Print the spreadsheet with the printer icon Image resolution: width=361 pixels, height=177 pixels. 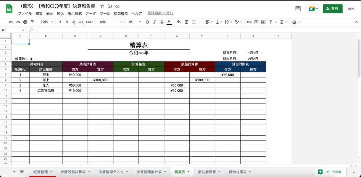(x=25, y=22)
